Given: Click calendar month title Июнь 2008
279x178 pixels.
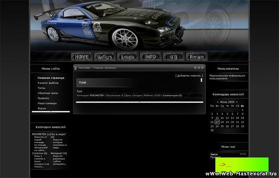Looking at the screenshot, I should pyautogui.click(x=227, y=102).
